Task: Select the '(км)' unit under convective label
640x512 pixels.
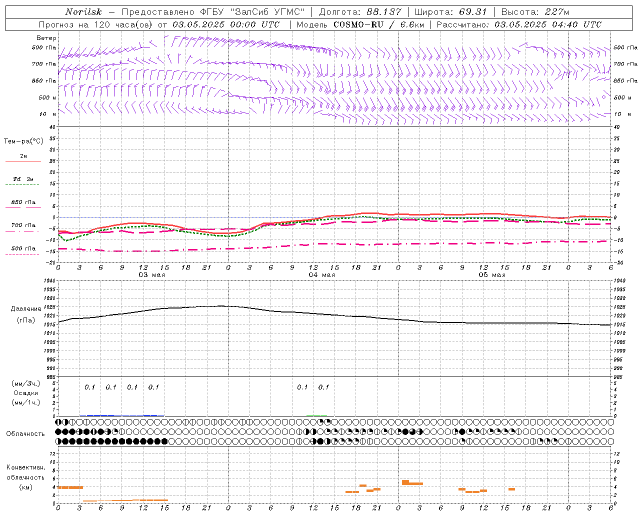Action: pyautogui.click(x=26, y=487)
